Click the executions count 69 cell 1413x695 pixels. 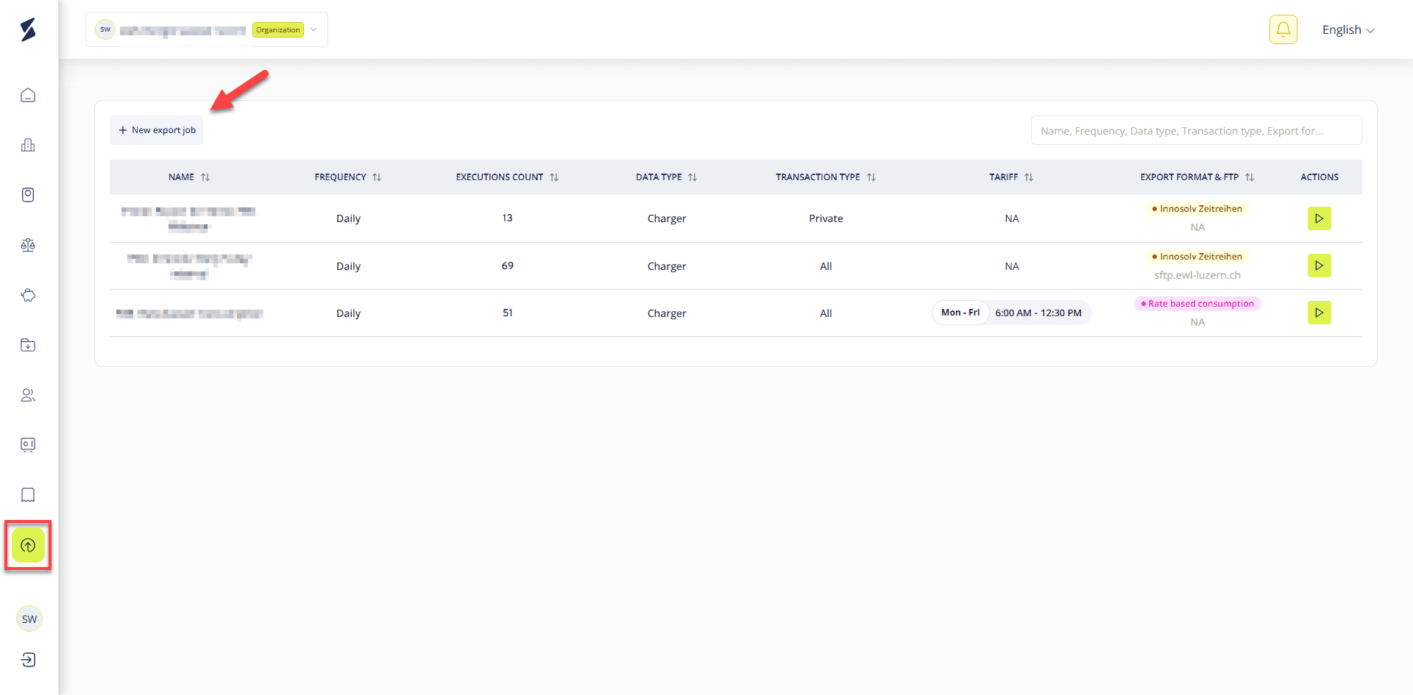[507, 265]
